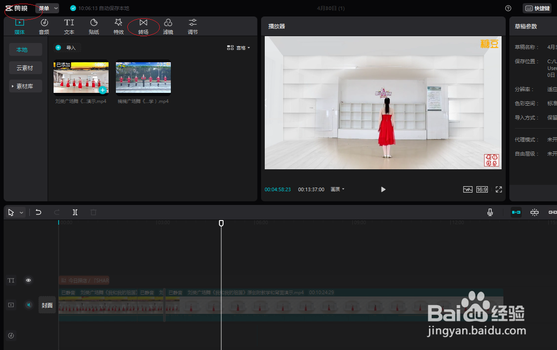Screen dimensions: 557x350
Task: Click the timeline playhead handle
Action: pyautogui.click(x=221, y=223)
